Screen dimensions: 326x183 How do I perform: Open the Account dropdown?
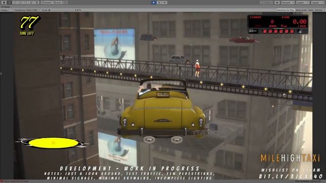288,3
